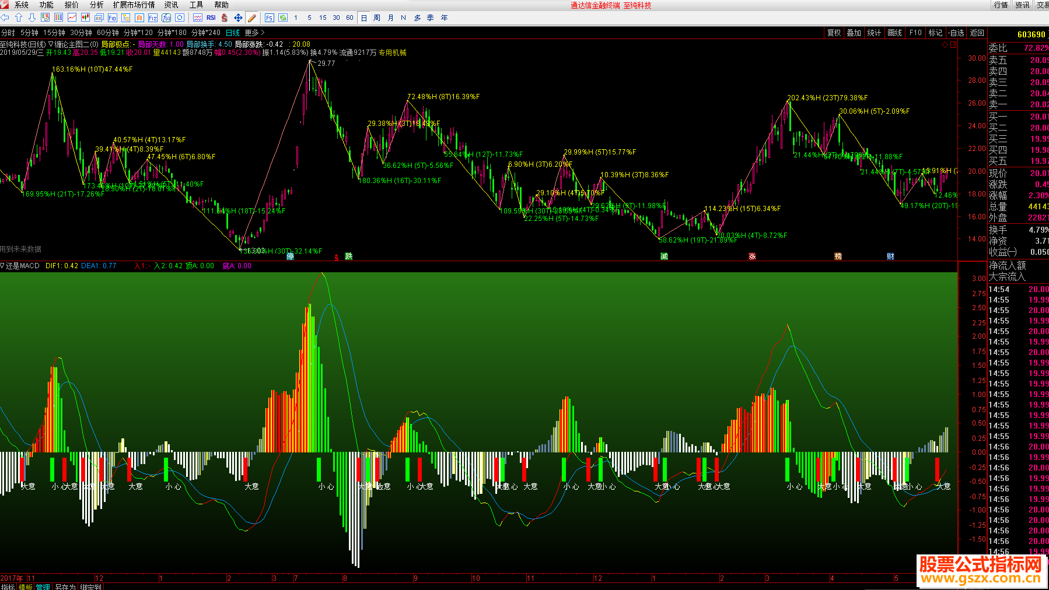Viewport: 1049px width, 590px height.
Task: Select the 分钟*120 period tab
Action: coord(138,33)
